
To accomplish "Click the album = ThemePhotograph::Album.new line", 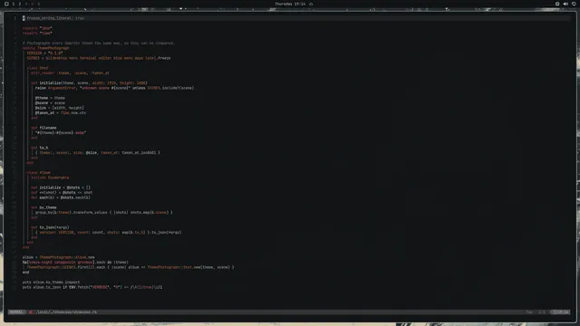I will [x=58, y=257].
